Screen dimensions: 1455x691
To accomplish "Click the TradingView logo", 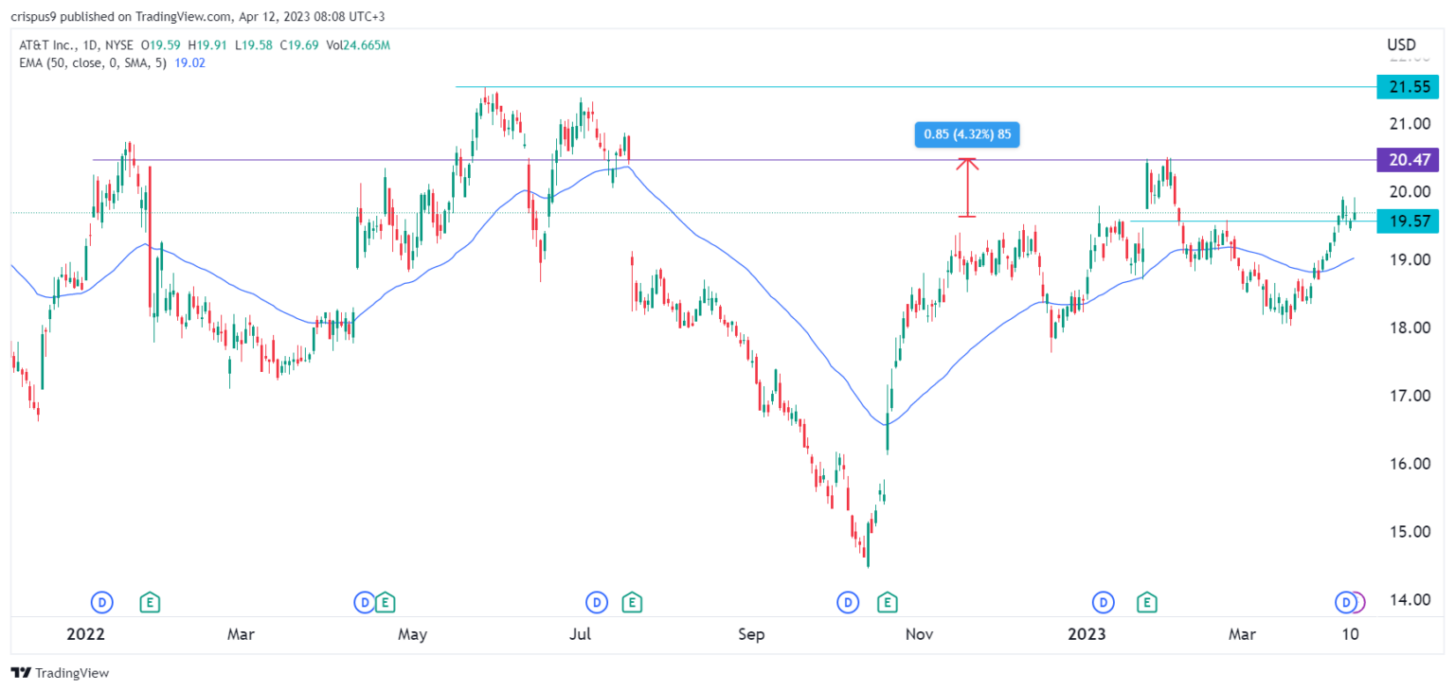I will (60, 673).
